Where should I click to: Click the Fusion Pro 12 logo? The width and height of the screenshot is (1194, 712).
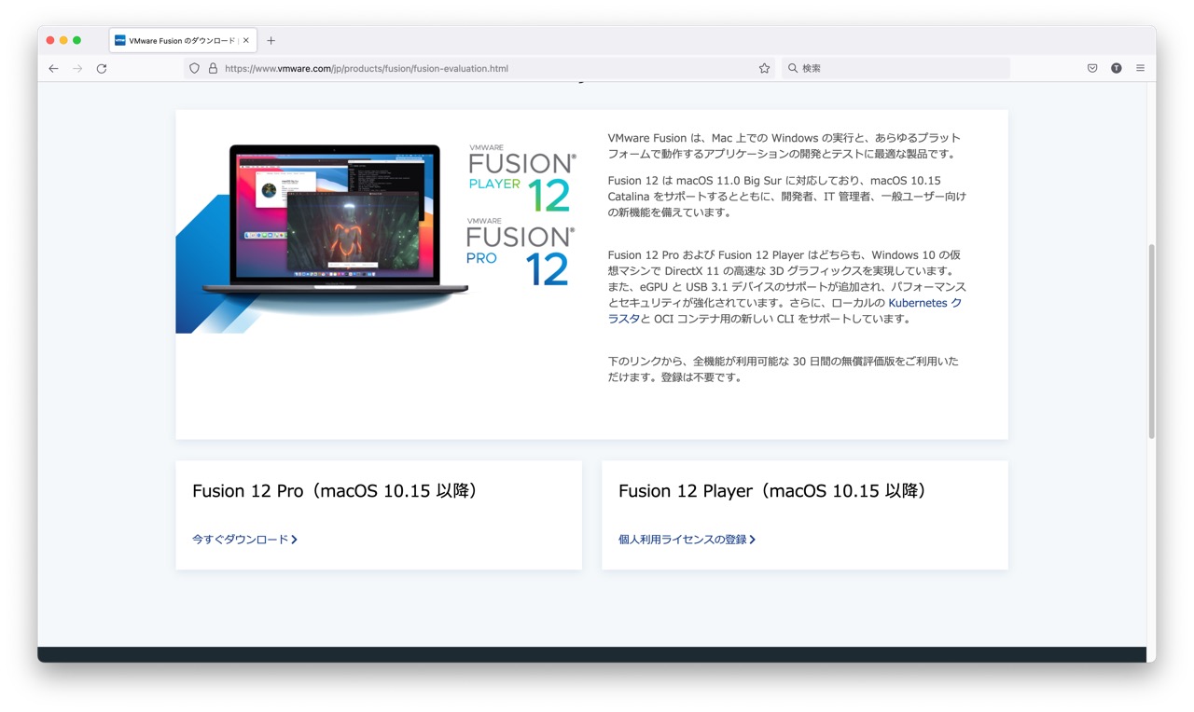[x=521, y=252]
